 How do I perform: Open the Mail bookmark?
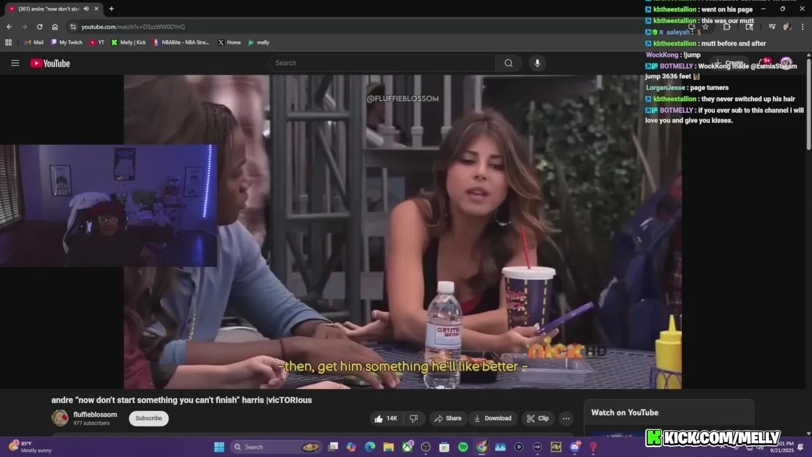pos(34,43)
